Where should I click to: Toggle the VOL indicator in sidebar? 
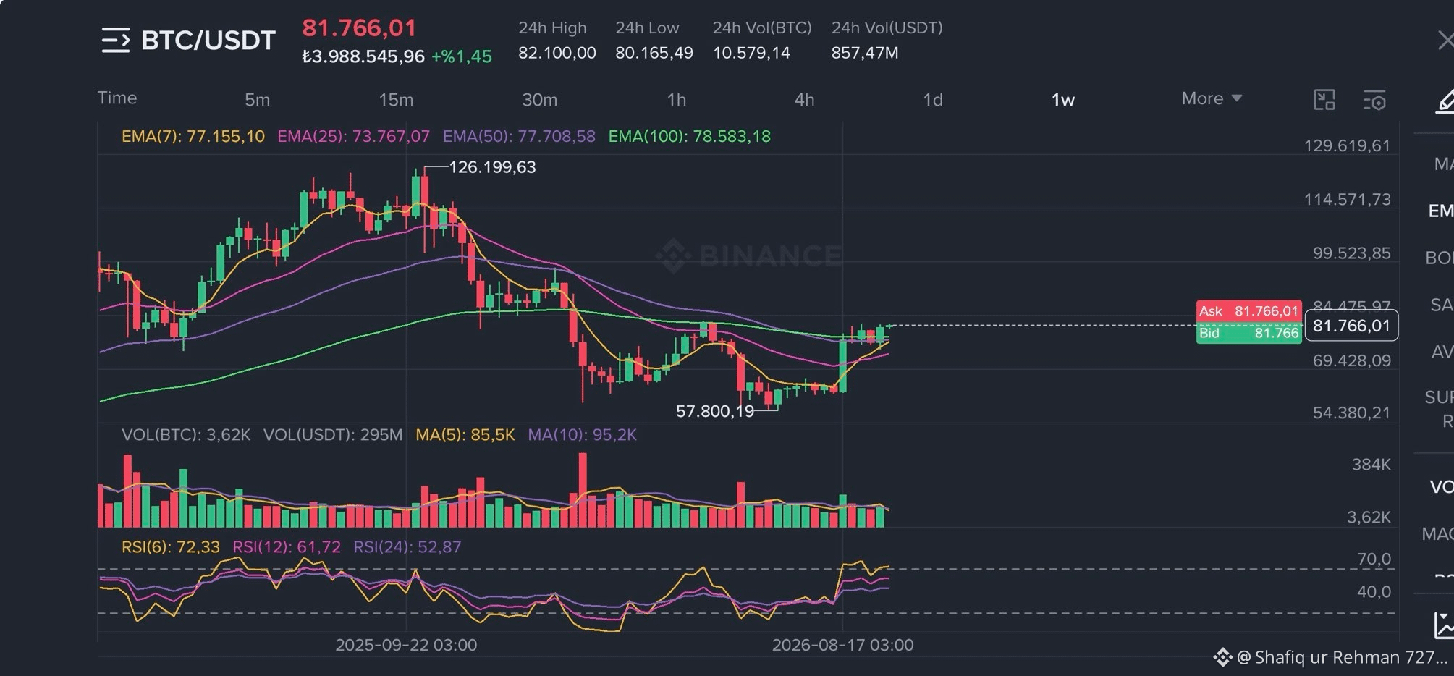click(x=1441, y=487)
